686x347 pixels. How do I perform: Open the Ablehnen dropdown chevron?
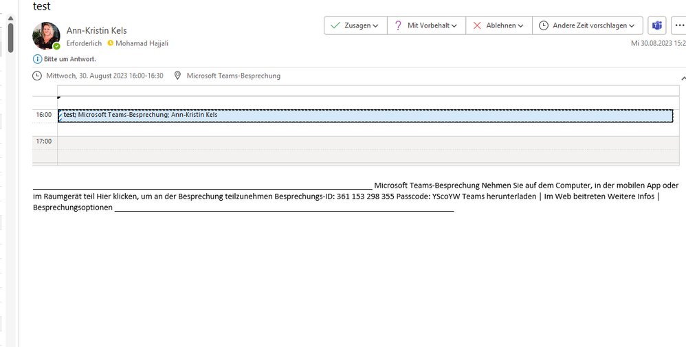pyautogui.click(x=520, y=26)
